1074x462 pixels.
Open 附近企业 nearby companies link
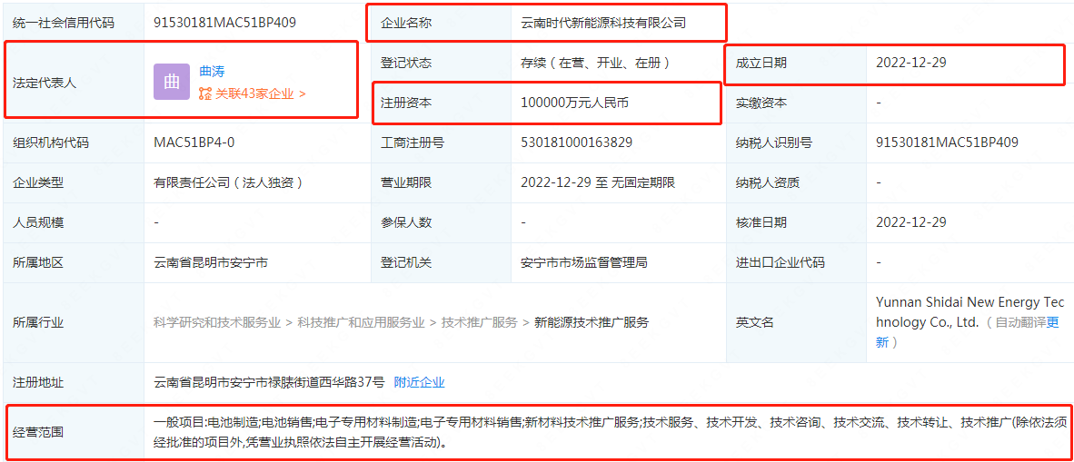(x=419, y=382)
